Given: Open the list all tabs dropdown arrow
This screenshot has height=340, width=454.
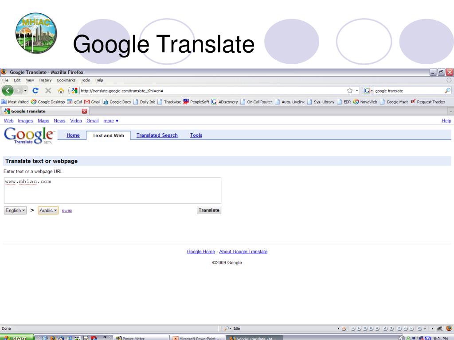Looking at the screenshot, I should point(450,111).
